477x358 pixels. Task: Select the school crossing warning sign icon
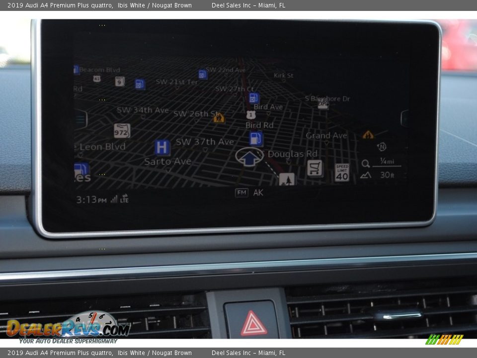219,118
